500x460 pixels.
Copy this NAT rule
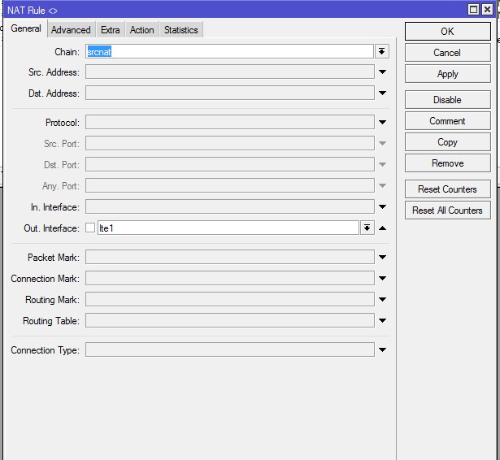(447, 142)
